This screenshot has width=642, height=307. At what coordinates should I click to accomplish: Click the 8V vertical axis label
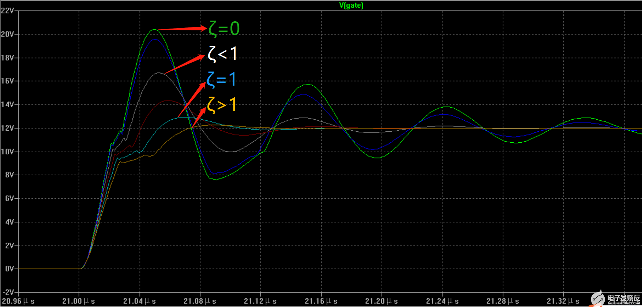click(x=10, y=175)
